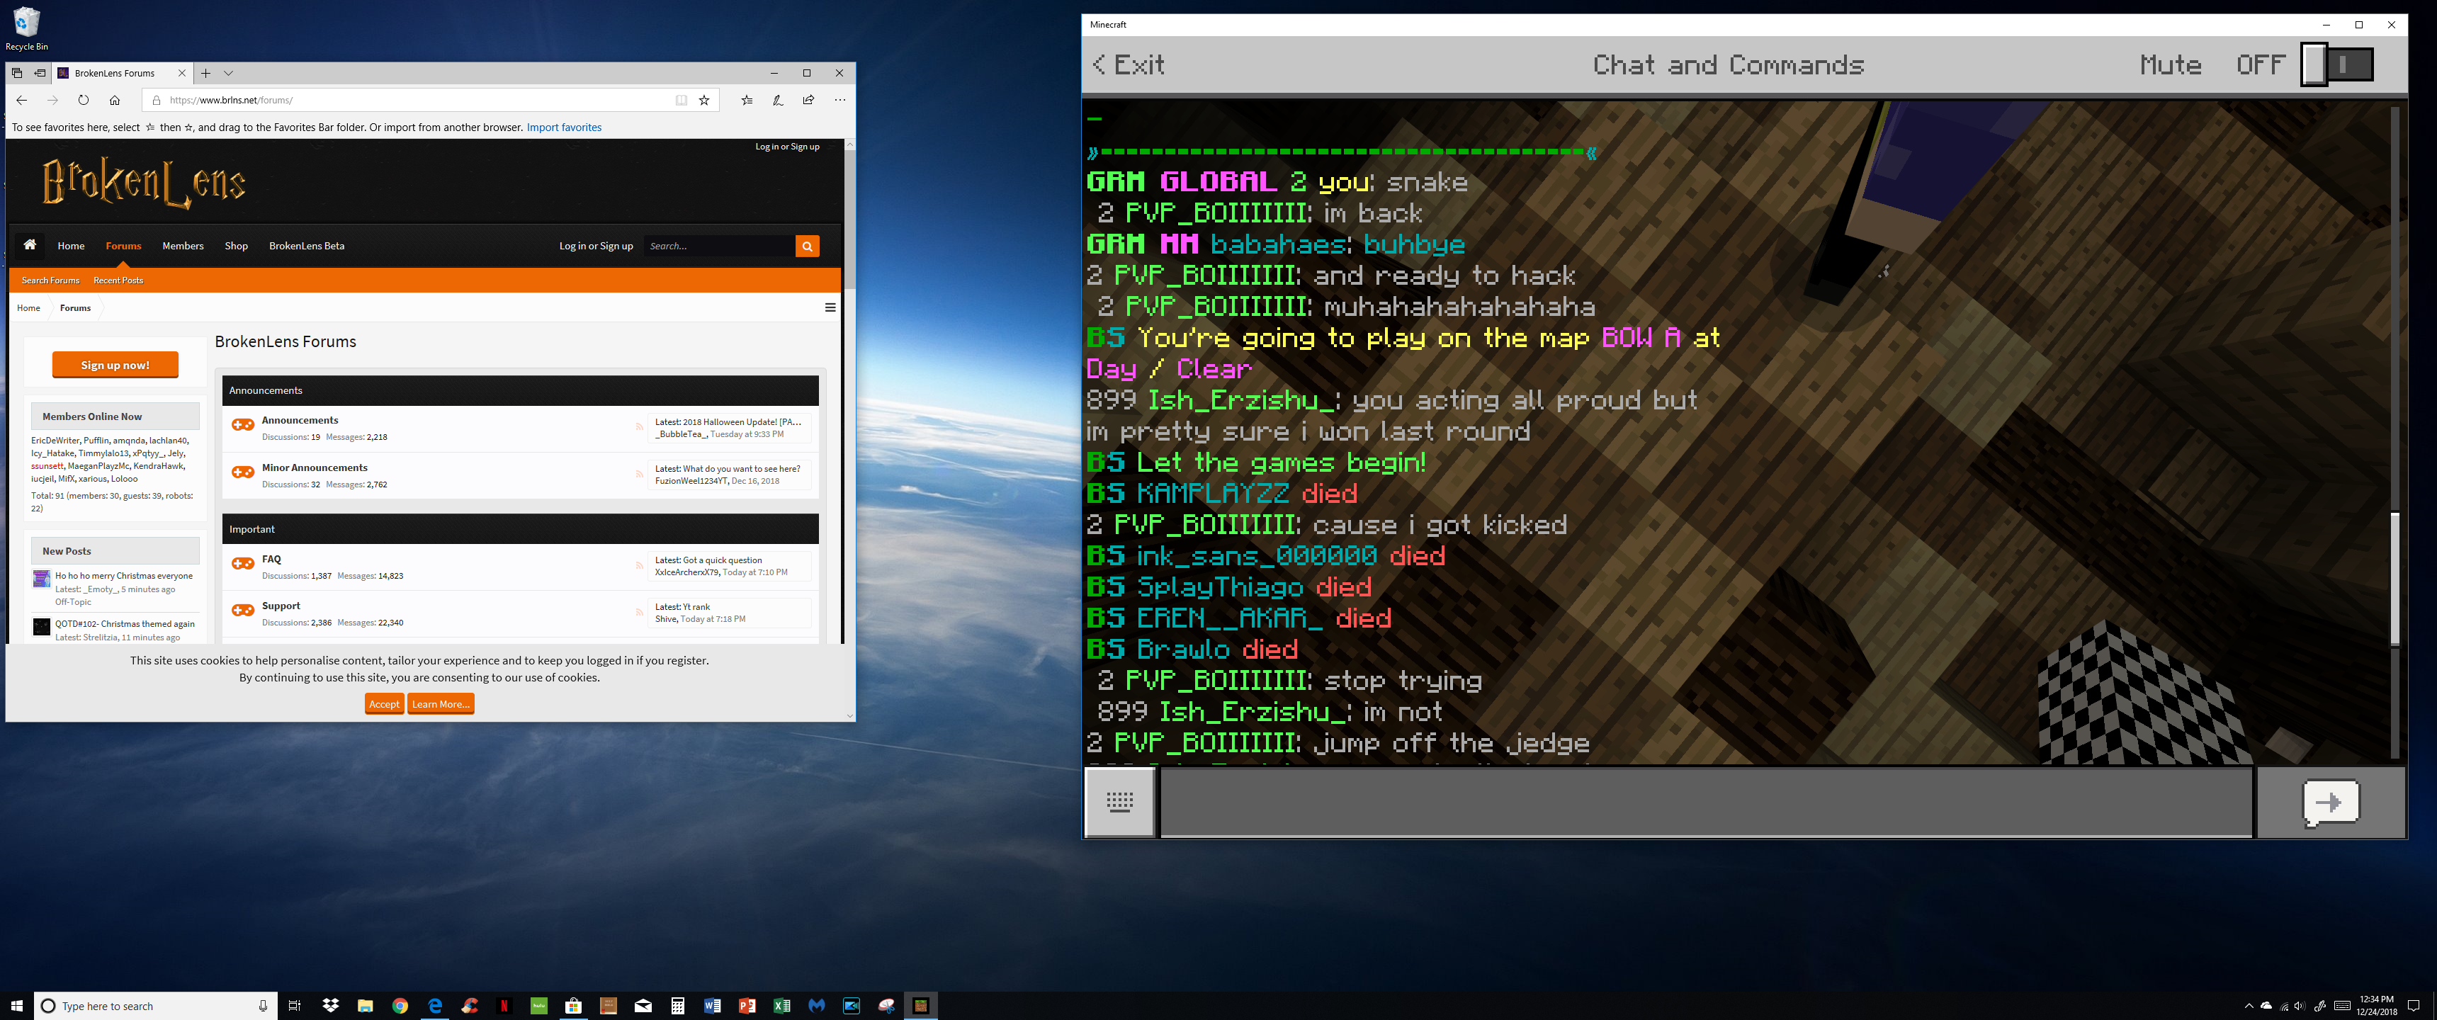2437x1020 pixels.
Task: Send chat message with arrow button
Action: pos(2331,803)
